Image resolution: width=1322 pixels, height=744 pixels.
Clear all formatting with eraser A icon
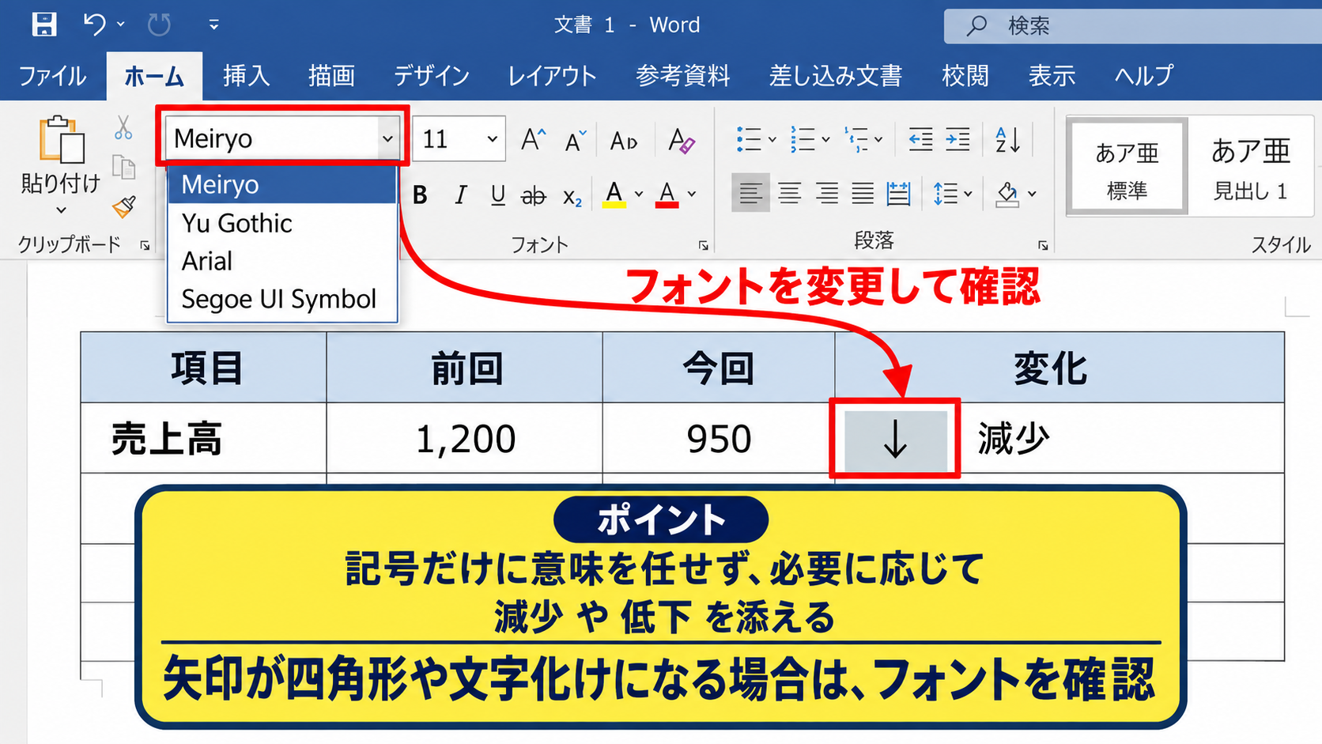point(681,140)
